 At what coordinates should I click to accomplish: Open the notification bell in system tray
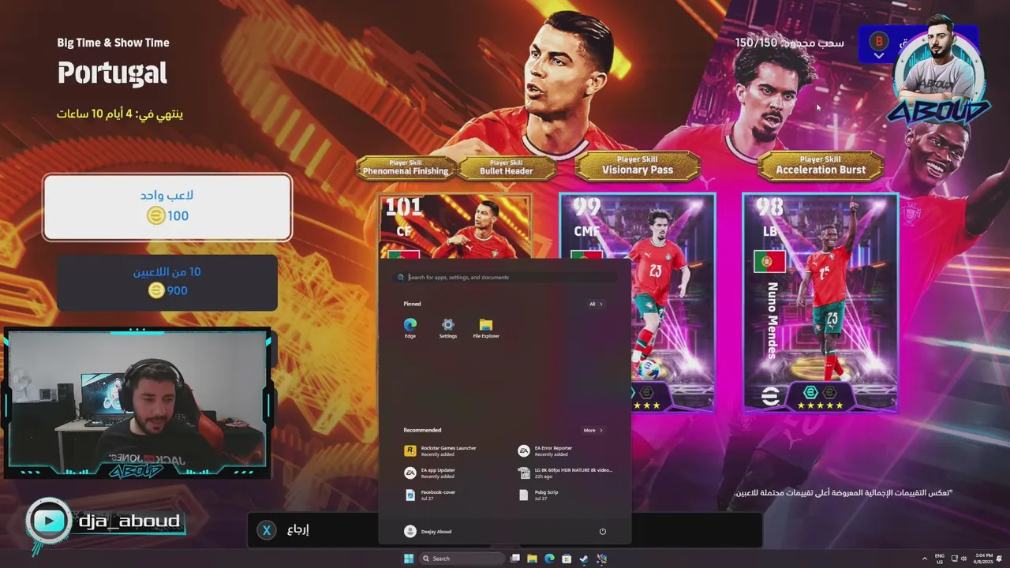(1001, 559)
